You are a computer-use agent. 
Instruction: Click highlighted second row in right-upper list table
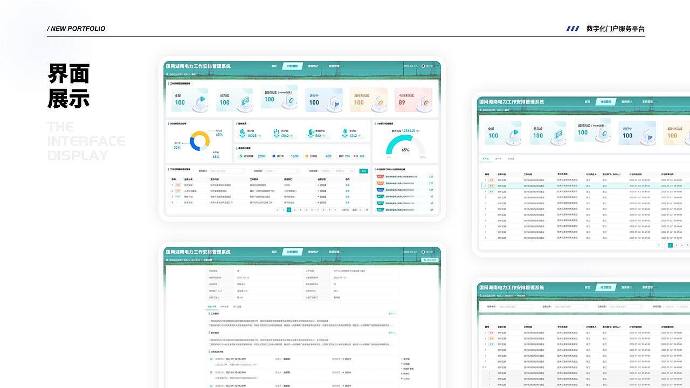(x=585, y=186)
